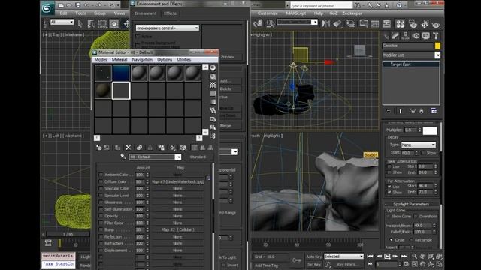Click the Go to End playback button
Viewport: 481px width, 270px height.
click(x=404, y=256)
